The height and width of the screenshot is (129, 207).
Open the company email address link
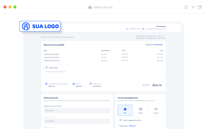pos(155,29)
